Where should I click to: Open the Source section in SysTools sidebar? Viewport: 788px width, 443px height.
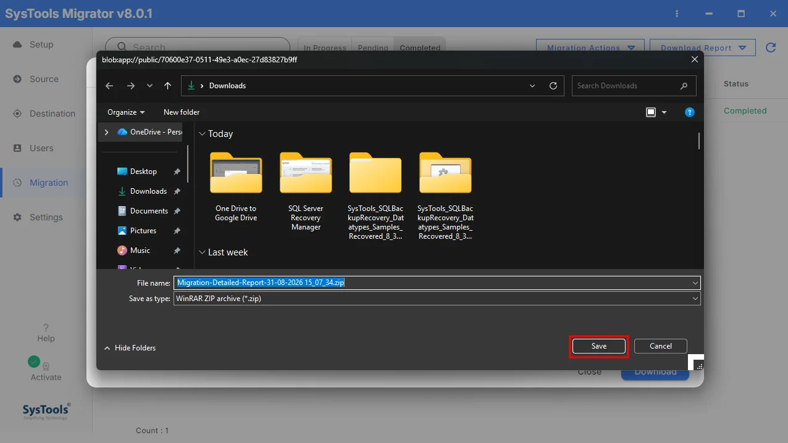pos(36,79)
